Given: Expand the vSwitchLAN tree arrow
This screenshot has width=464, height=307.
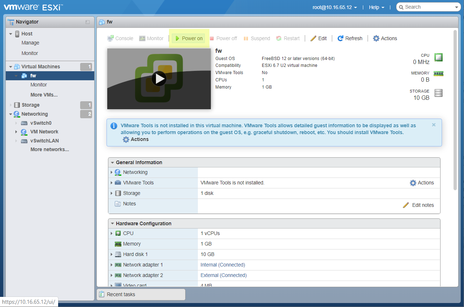Looking at the screenshot, I should [16, 141].
